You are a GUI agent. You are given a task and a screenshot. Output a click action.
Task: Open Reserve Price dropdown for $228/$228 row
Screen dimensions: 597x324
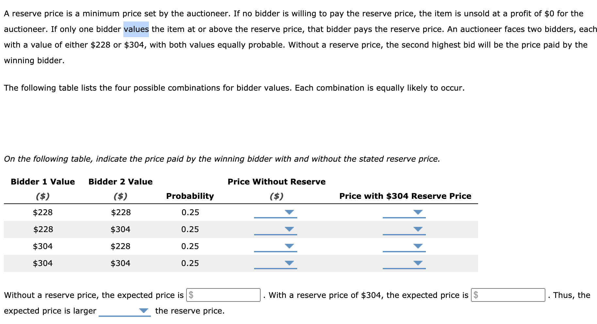coord(418,212)
